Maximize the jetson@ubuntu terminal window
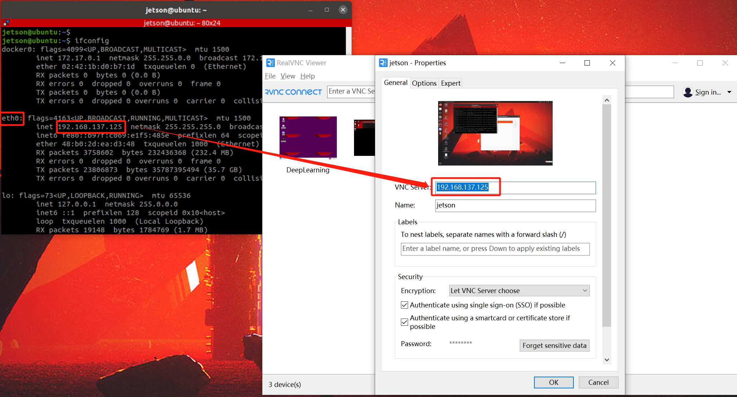The image size is (737, 397). [x=326, y=10]
